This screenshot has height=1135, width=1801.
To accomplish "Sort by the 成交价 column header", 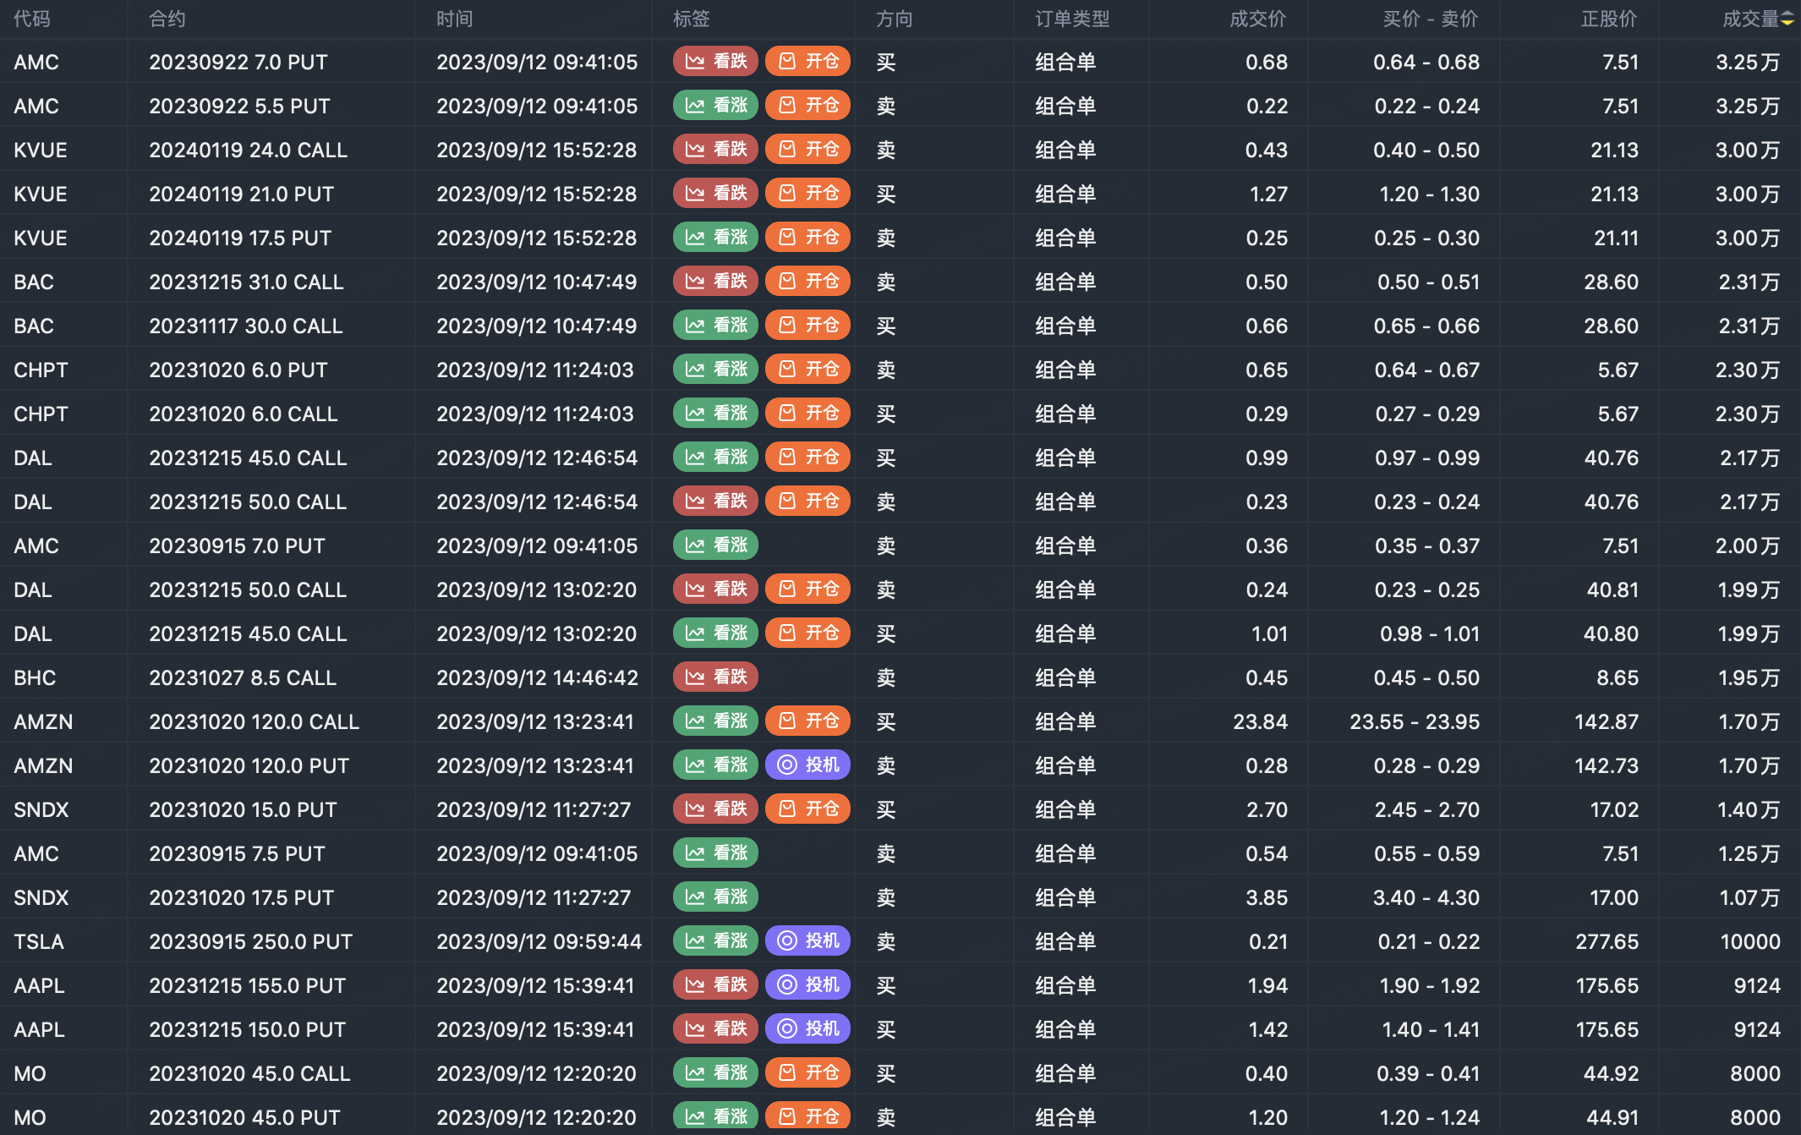I will click(1257, 19).
